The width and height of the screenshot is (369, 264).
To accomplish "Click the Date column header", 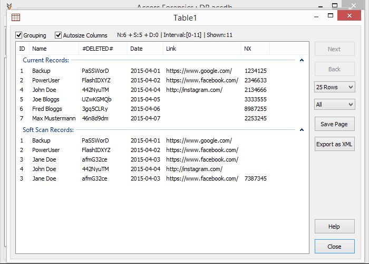I will tap(145, 49).
